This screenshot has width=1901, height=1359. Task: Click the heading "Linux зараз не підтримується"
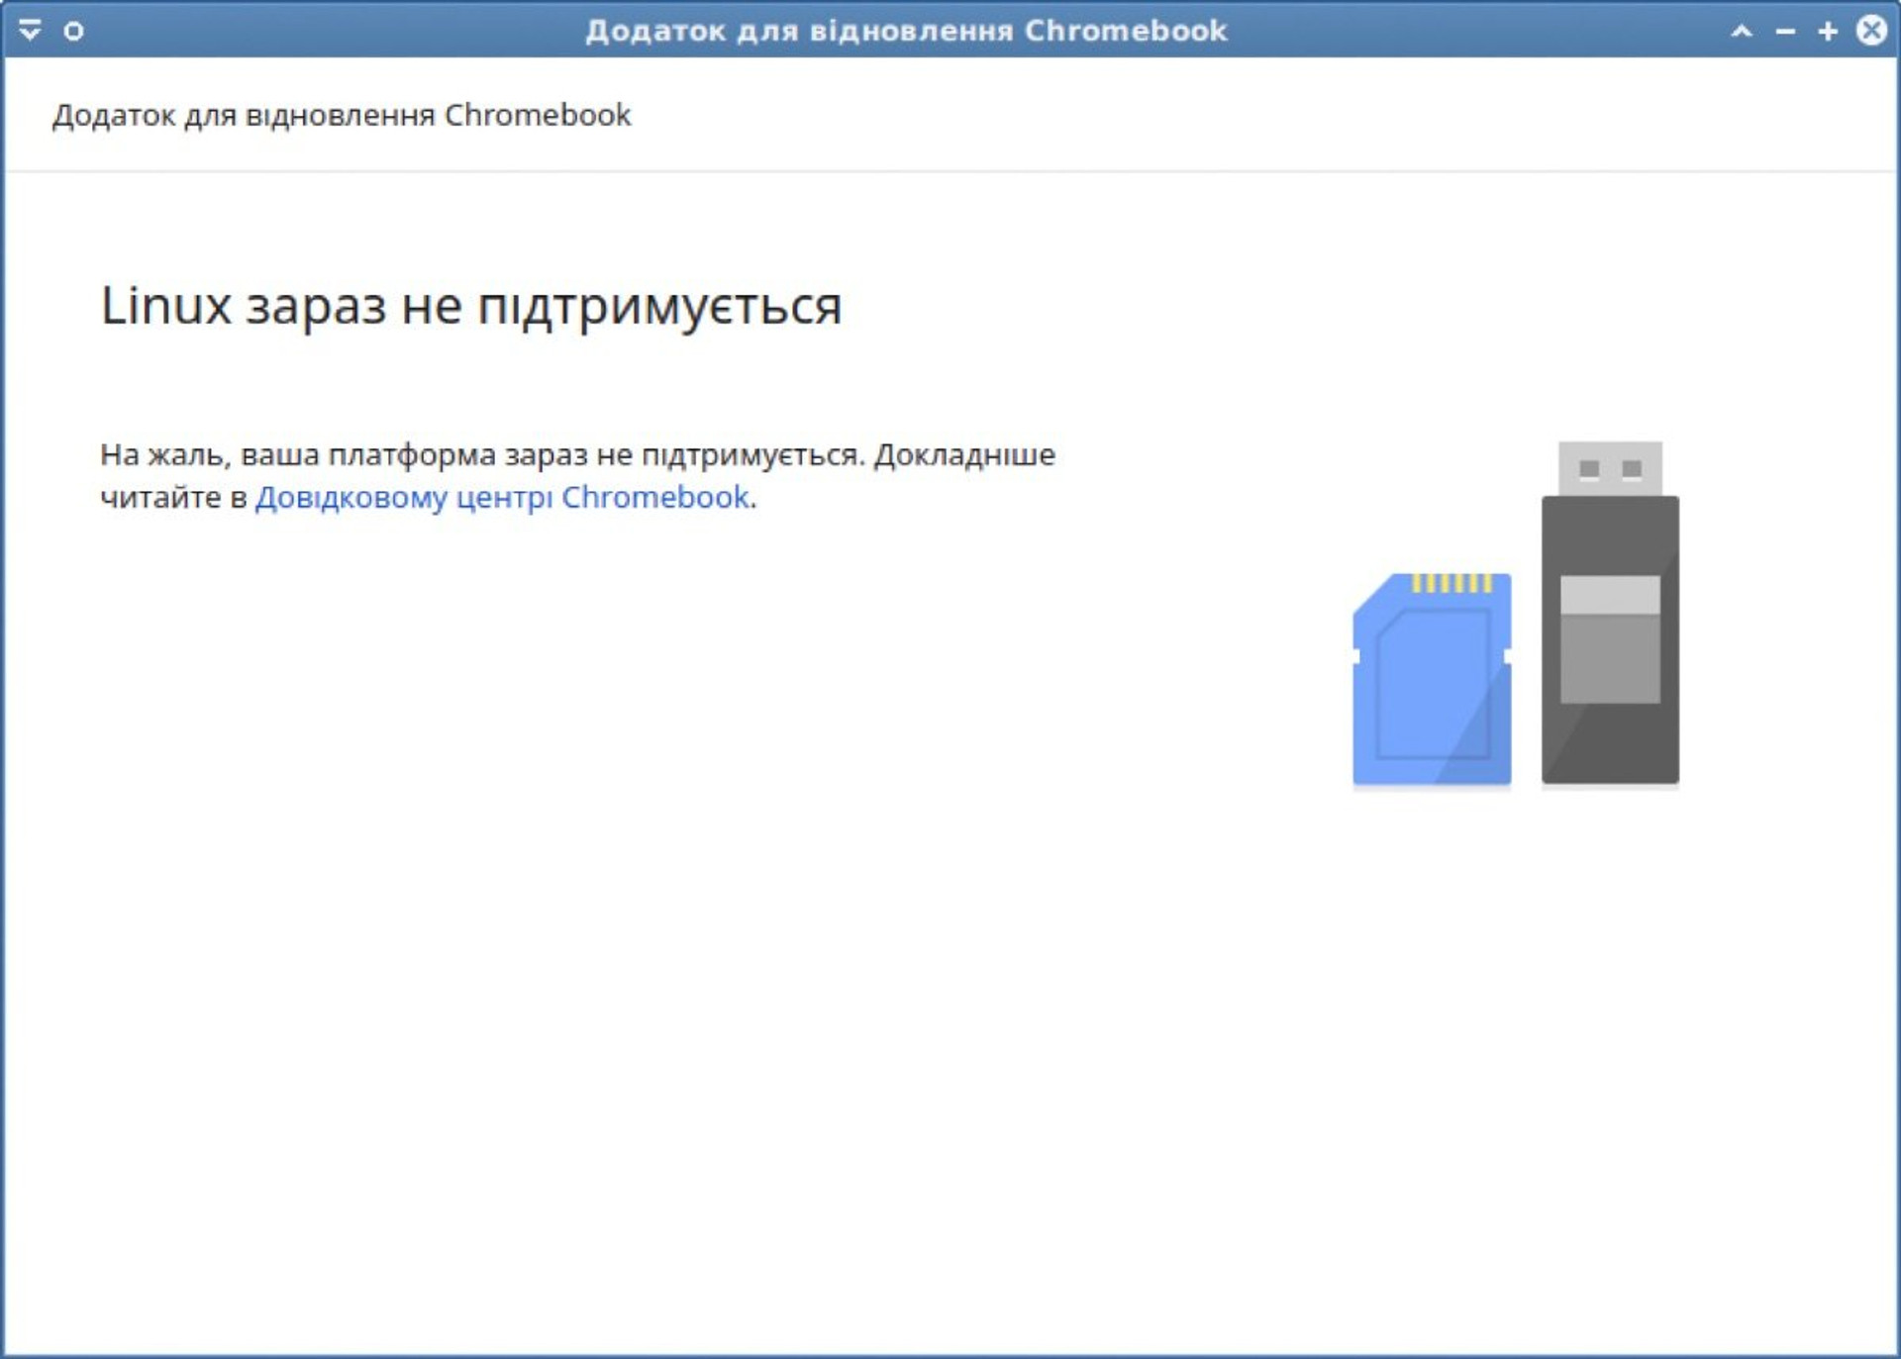tap(471, 305)
